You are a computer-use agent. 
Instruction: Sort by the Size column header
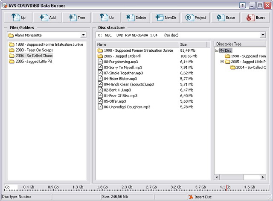click(193, 44)
